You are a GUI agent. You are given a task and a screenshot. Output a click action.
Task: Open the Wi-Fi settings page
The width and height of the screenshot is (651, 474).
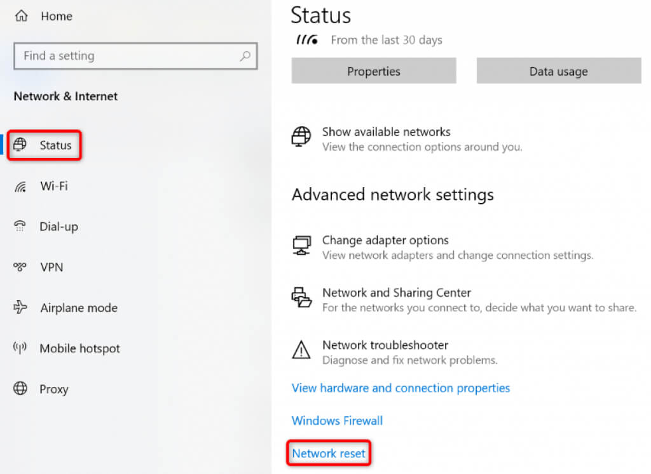(x=53, y=186)
